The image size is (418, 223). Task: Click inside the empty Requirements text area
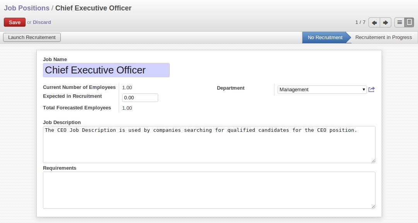coord(209,190)
